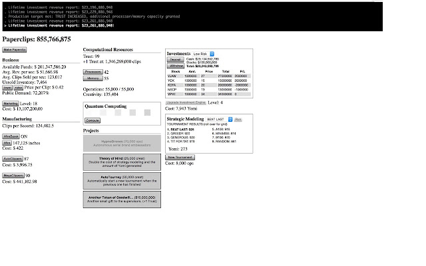Click the NSCP stock row name

(x=172, y=90)
